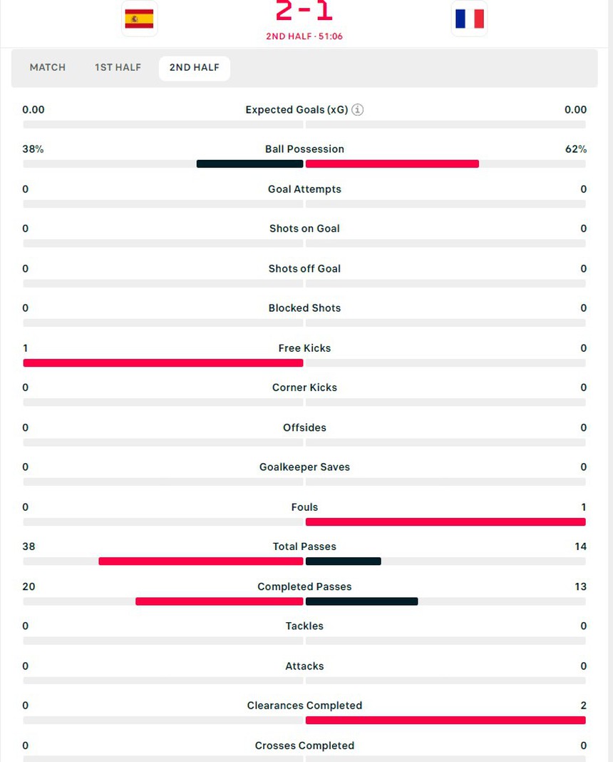Screen dimensions: 613x762
Task: Click Spain's red Free Kicks bar
Action: (163, 363)
